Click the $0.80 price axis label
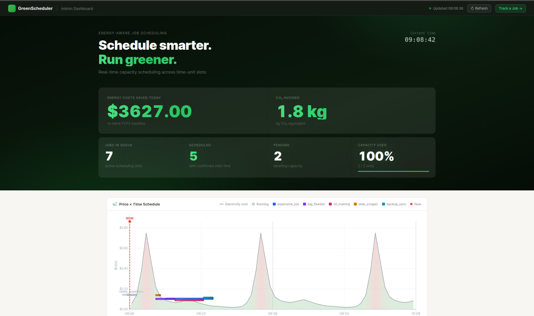Viewport: 534px width, 316px height. pos(123,228)
